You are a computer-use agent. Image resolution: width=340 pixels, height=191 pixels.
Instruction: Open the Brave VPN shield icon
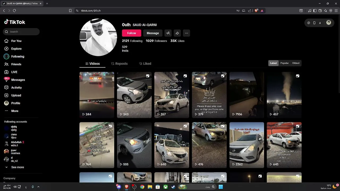point(331,11)
